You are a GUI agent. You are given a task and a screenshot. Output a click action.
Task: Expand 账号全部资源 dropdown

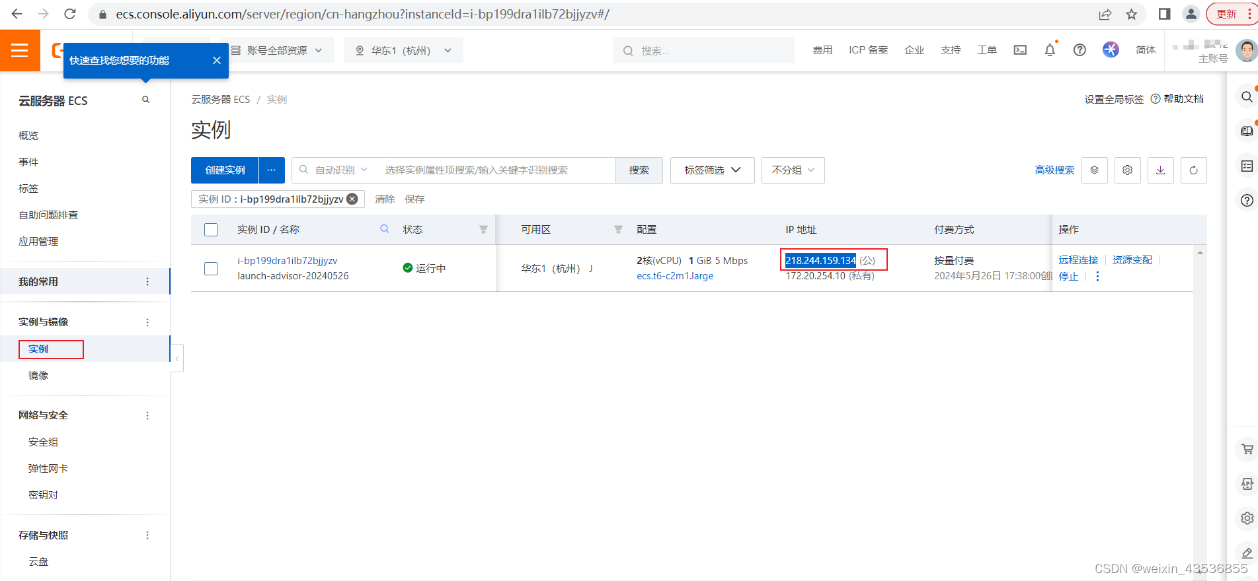[x=277, y=50]
